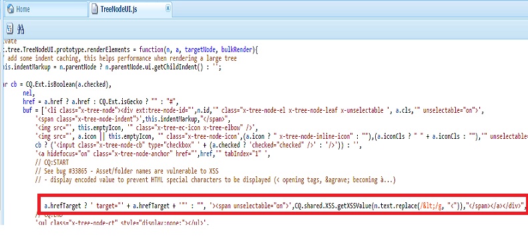
Task: Click the tree-structure toolbar icon
Action: point(9,29)
